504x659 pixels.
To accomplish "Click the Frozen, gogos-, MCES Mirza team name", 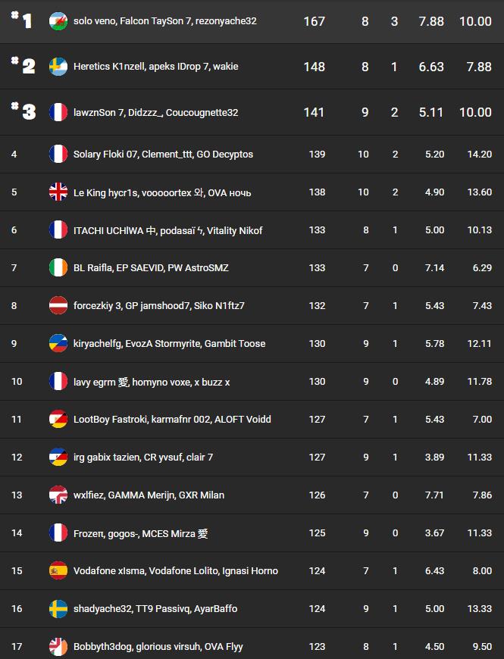I will 140,533.
